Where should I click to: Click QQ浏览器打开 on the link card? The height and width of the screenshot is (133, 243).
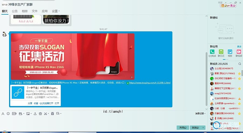(x=46, y=103)
